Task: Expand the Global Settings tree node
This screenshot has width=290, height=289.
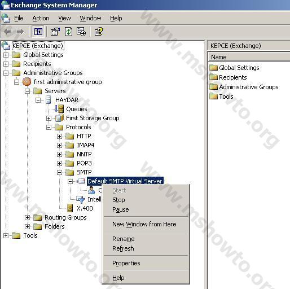Action: tap(6, 55)
